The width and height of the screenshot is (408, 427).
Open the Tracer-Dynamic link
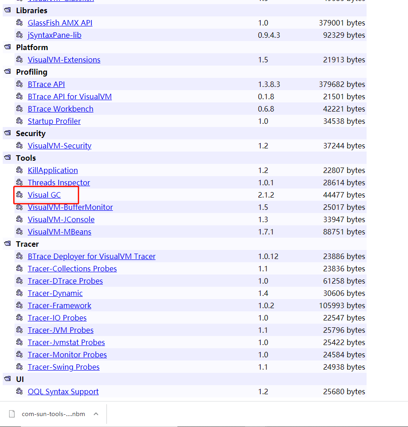point(55,293)
